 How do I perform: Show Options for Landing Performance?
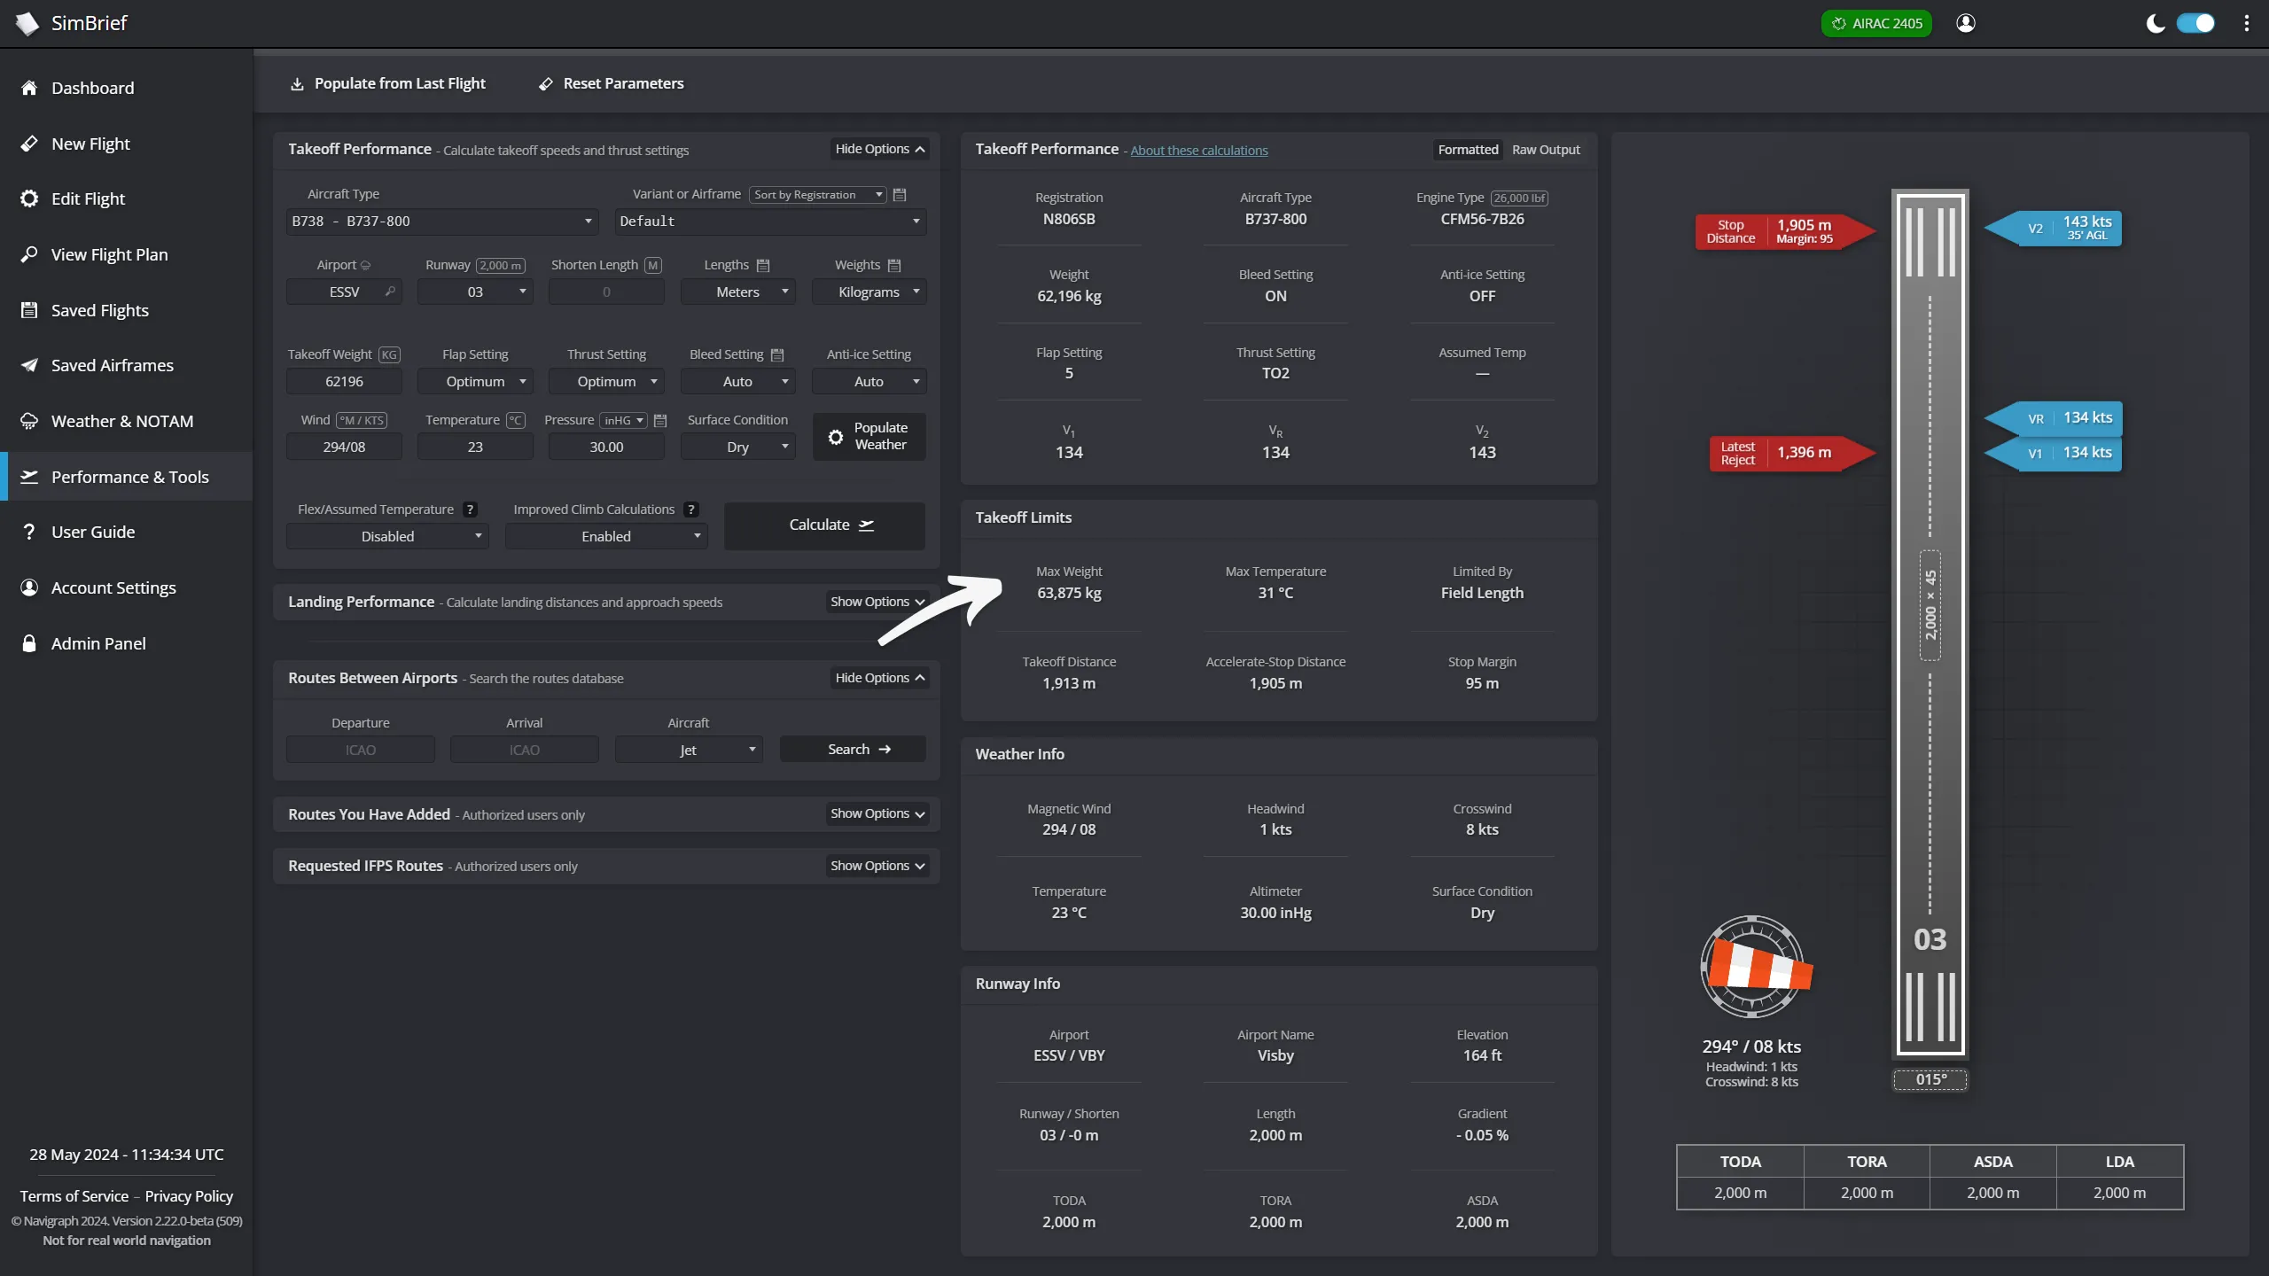pos(875,602)
